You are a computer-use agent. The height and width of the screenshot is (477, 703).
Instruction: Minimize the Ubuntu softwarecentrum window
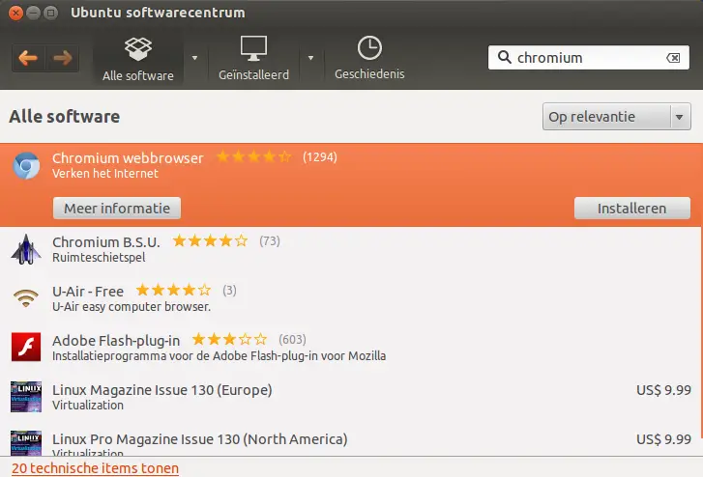tap(33, 13)
